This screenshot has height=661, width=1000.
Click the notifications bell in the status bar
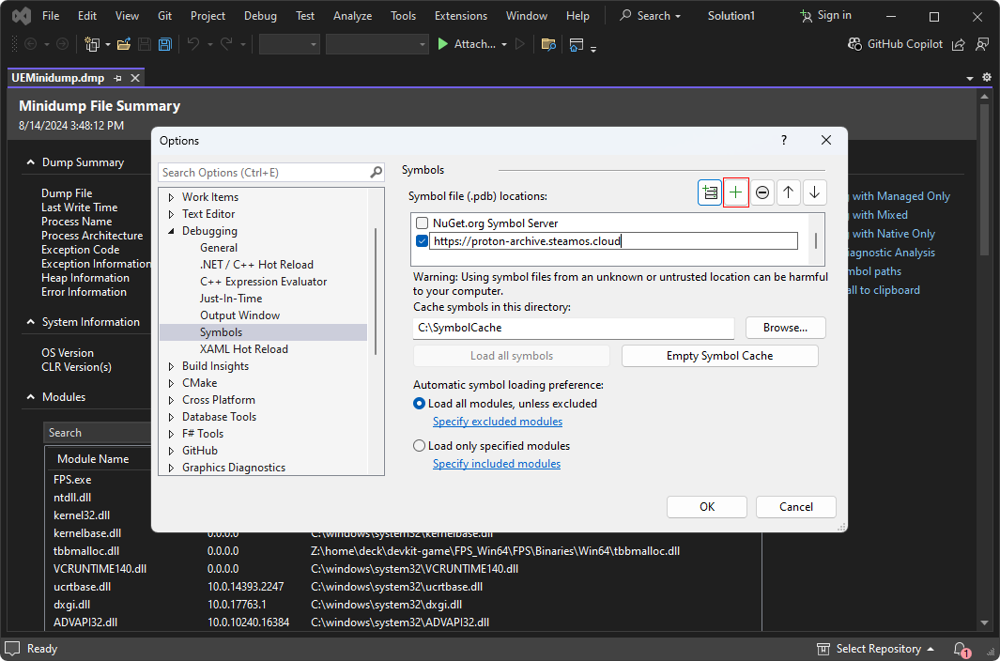[962, 649]
